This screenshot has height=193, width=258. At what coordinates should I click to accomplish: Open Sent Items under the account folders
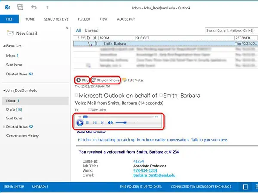(14, 118)
